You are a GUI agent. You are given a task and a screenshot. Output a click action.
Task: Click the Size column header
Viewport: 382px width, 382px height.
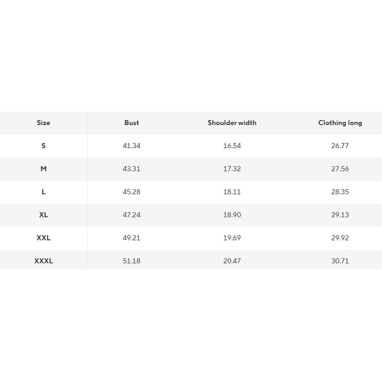(43, 123)
